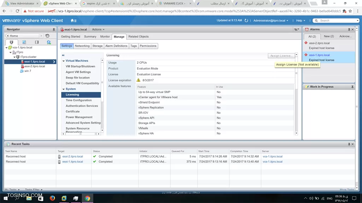Screen dimensions: 362x203
Task: Open Chrome from the taskbar
Action: click(x=88, y=198)
